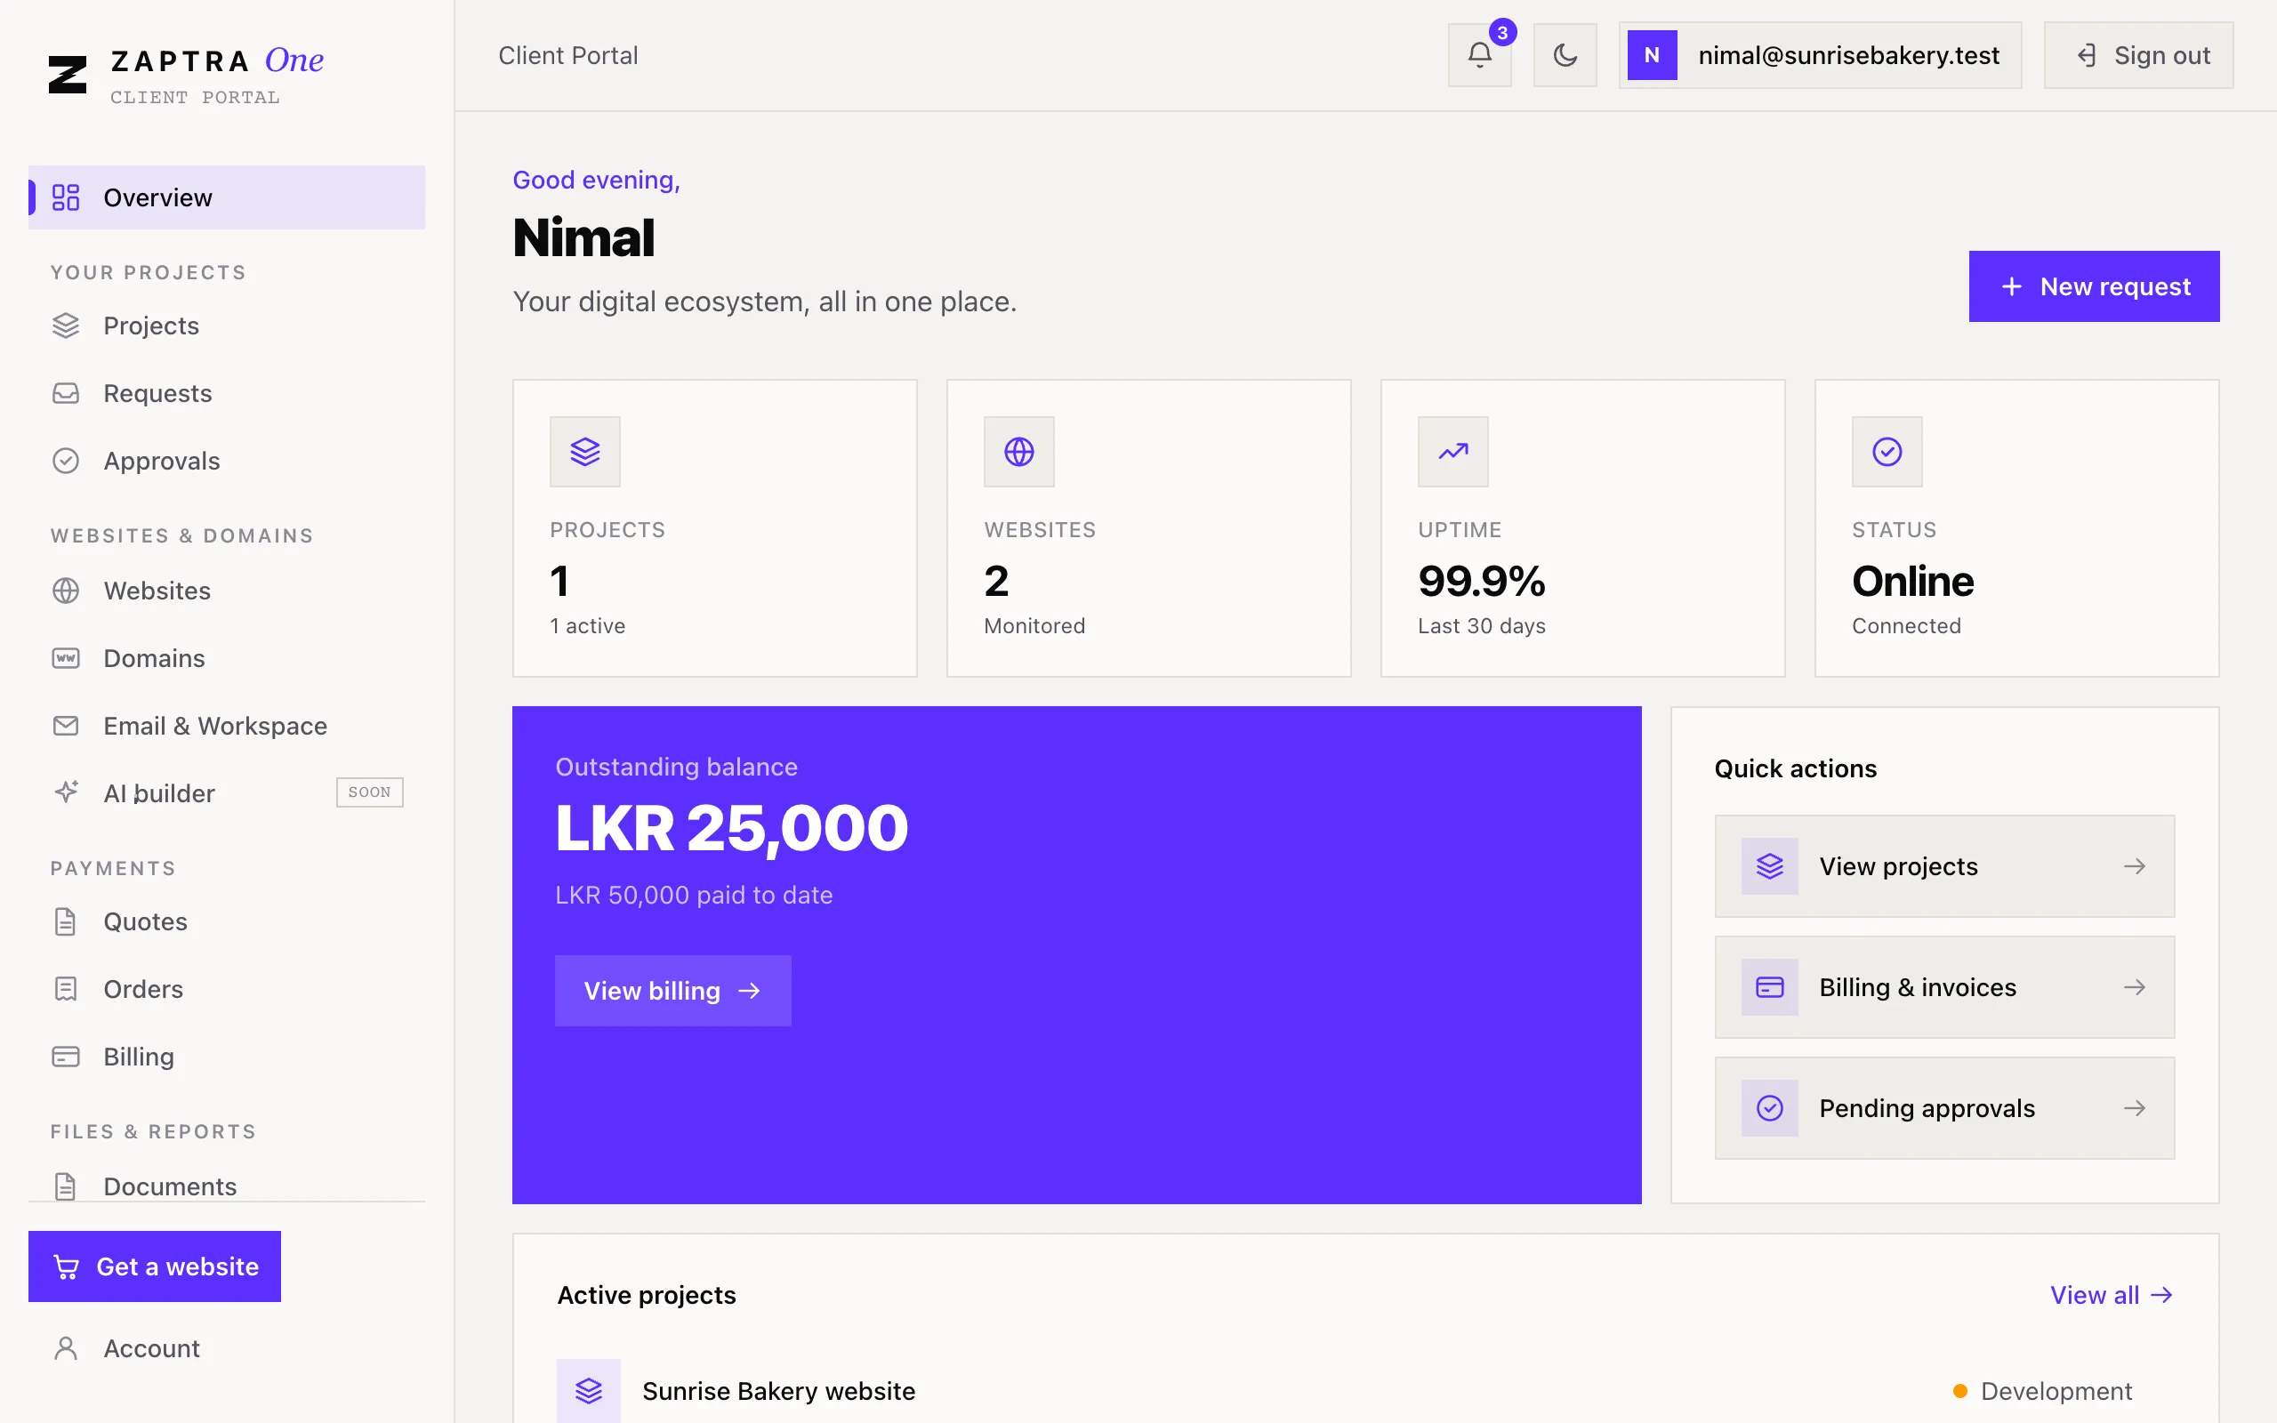Open the notifications bell icon

pyautogui.click(x=1479, y=55)
